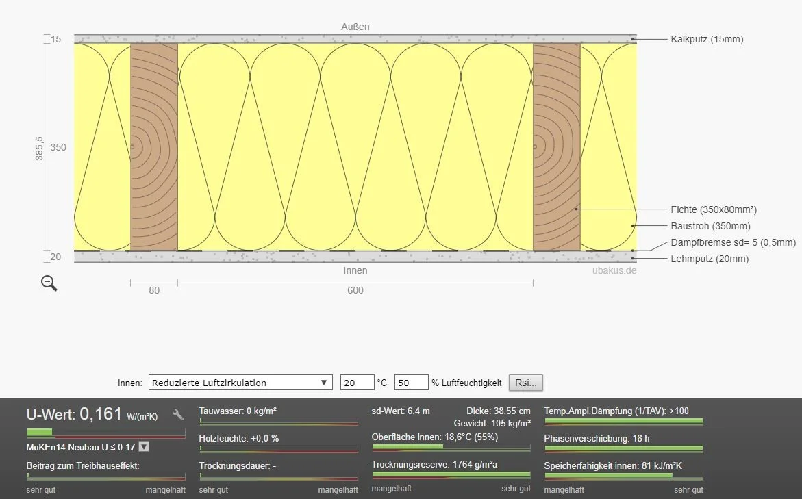Click Dicke: 38,55 cm value
The height and width of the screenshot is (499, 802).
pyautogui.click(x=498, y=411)
